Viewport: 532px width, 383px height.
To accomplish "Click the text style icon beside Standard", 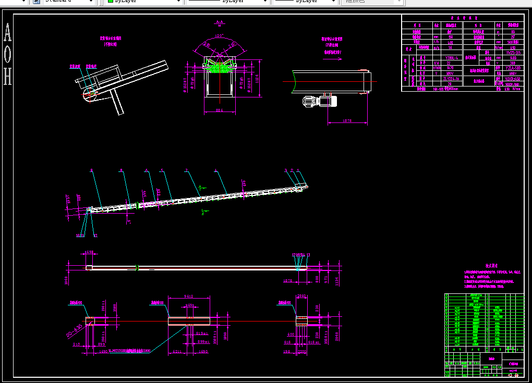I will pyautogui.click(x=37, y=2).
